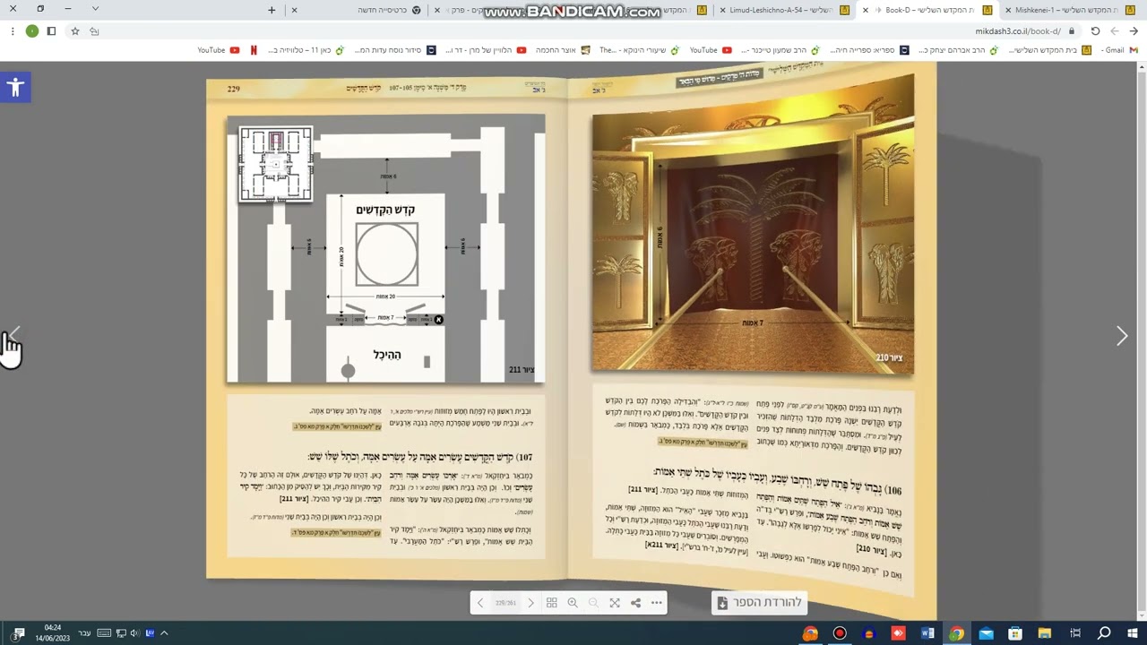Zoom out of the book
This screenshot has height=645, width=1147.
pyautogui.click(x=593, y=603)
